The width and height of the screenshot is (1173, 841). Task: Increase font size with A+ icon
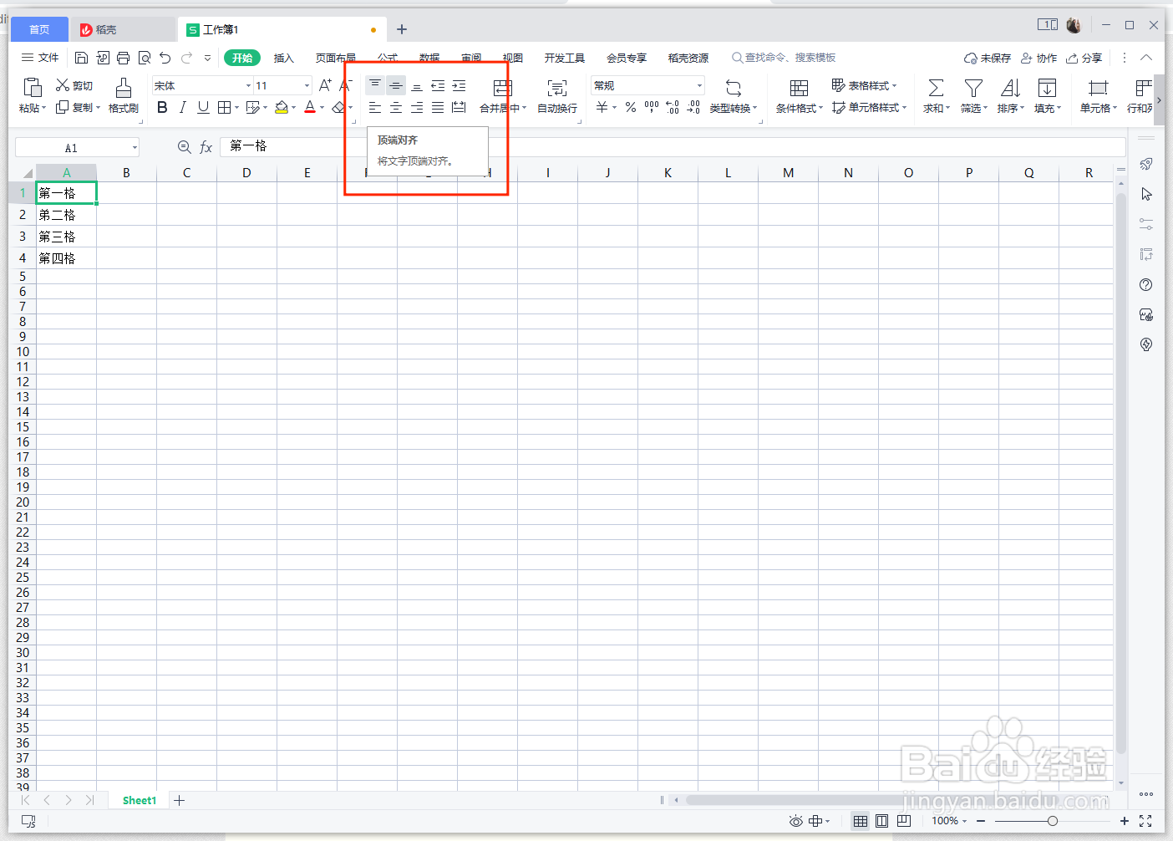click(x=325, y=85)
